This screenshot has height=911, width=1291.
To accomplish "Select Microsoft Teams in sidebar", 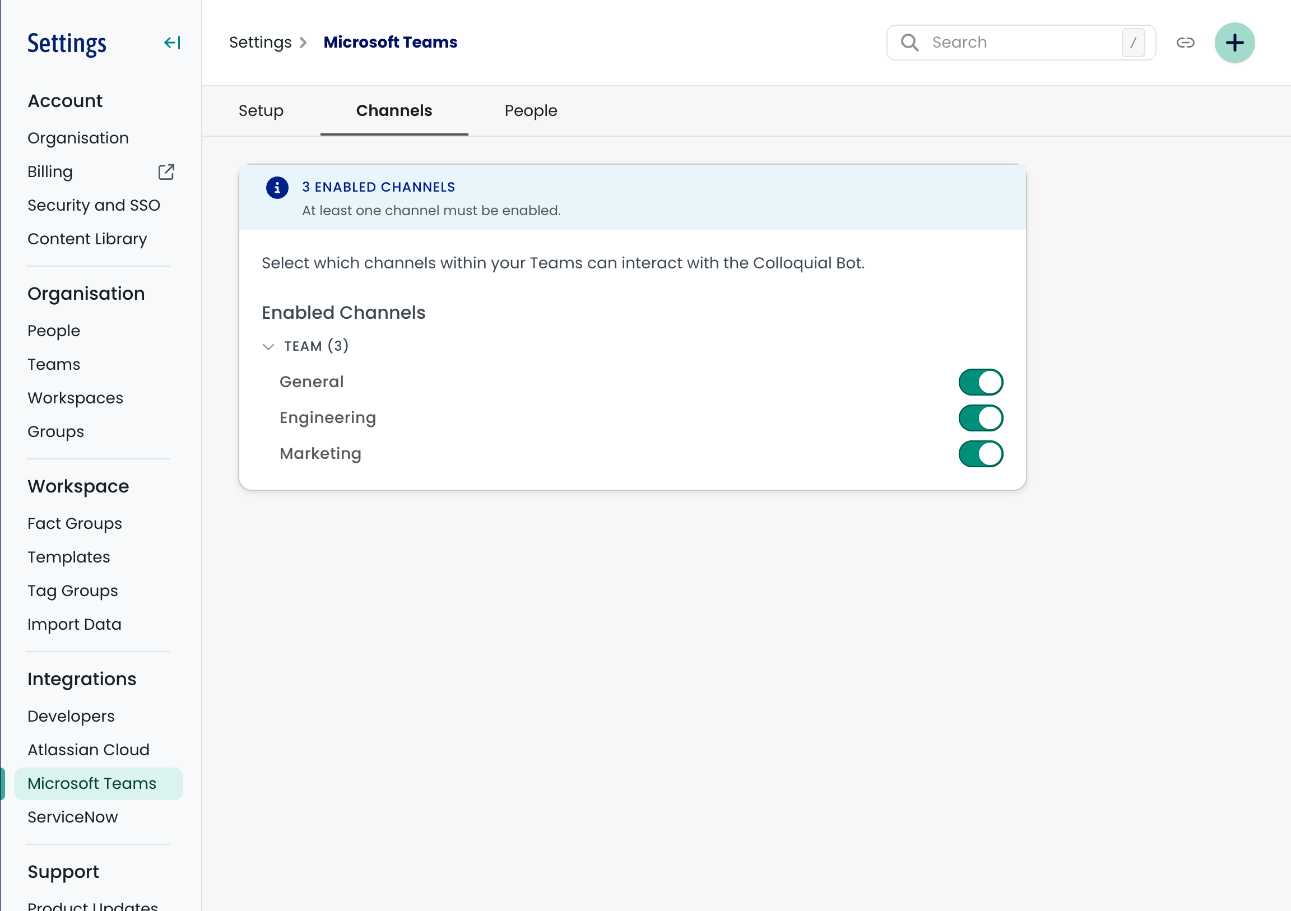I will point(99,784).
